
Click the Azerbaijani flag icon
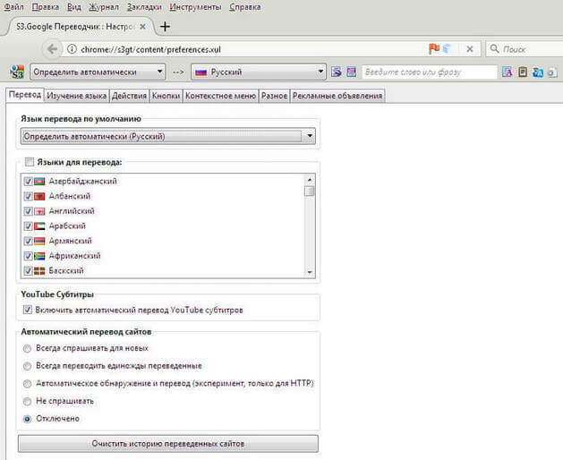pyautogui.click(x=39, y=182)
